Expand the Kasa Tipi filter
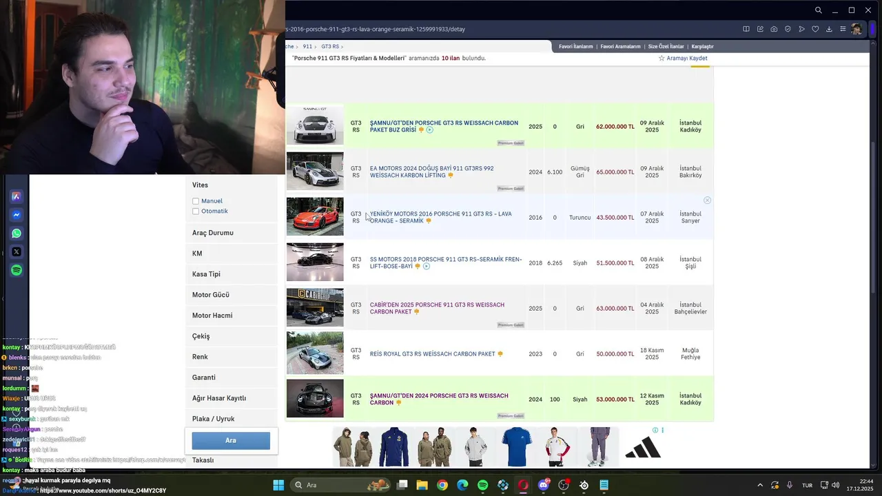This screenshot has width=882, height=496. pyautogui.click(x=232, y=274)
